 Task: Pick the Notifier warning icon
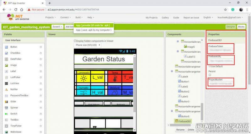point(6,89)
